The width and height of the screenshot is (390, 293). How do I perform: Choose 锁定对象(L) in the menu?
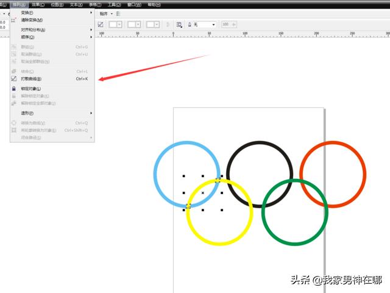pos(52,89)
